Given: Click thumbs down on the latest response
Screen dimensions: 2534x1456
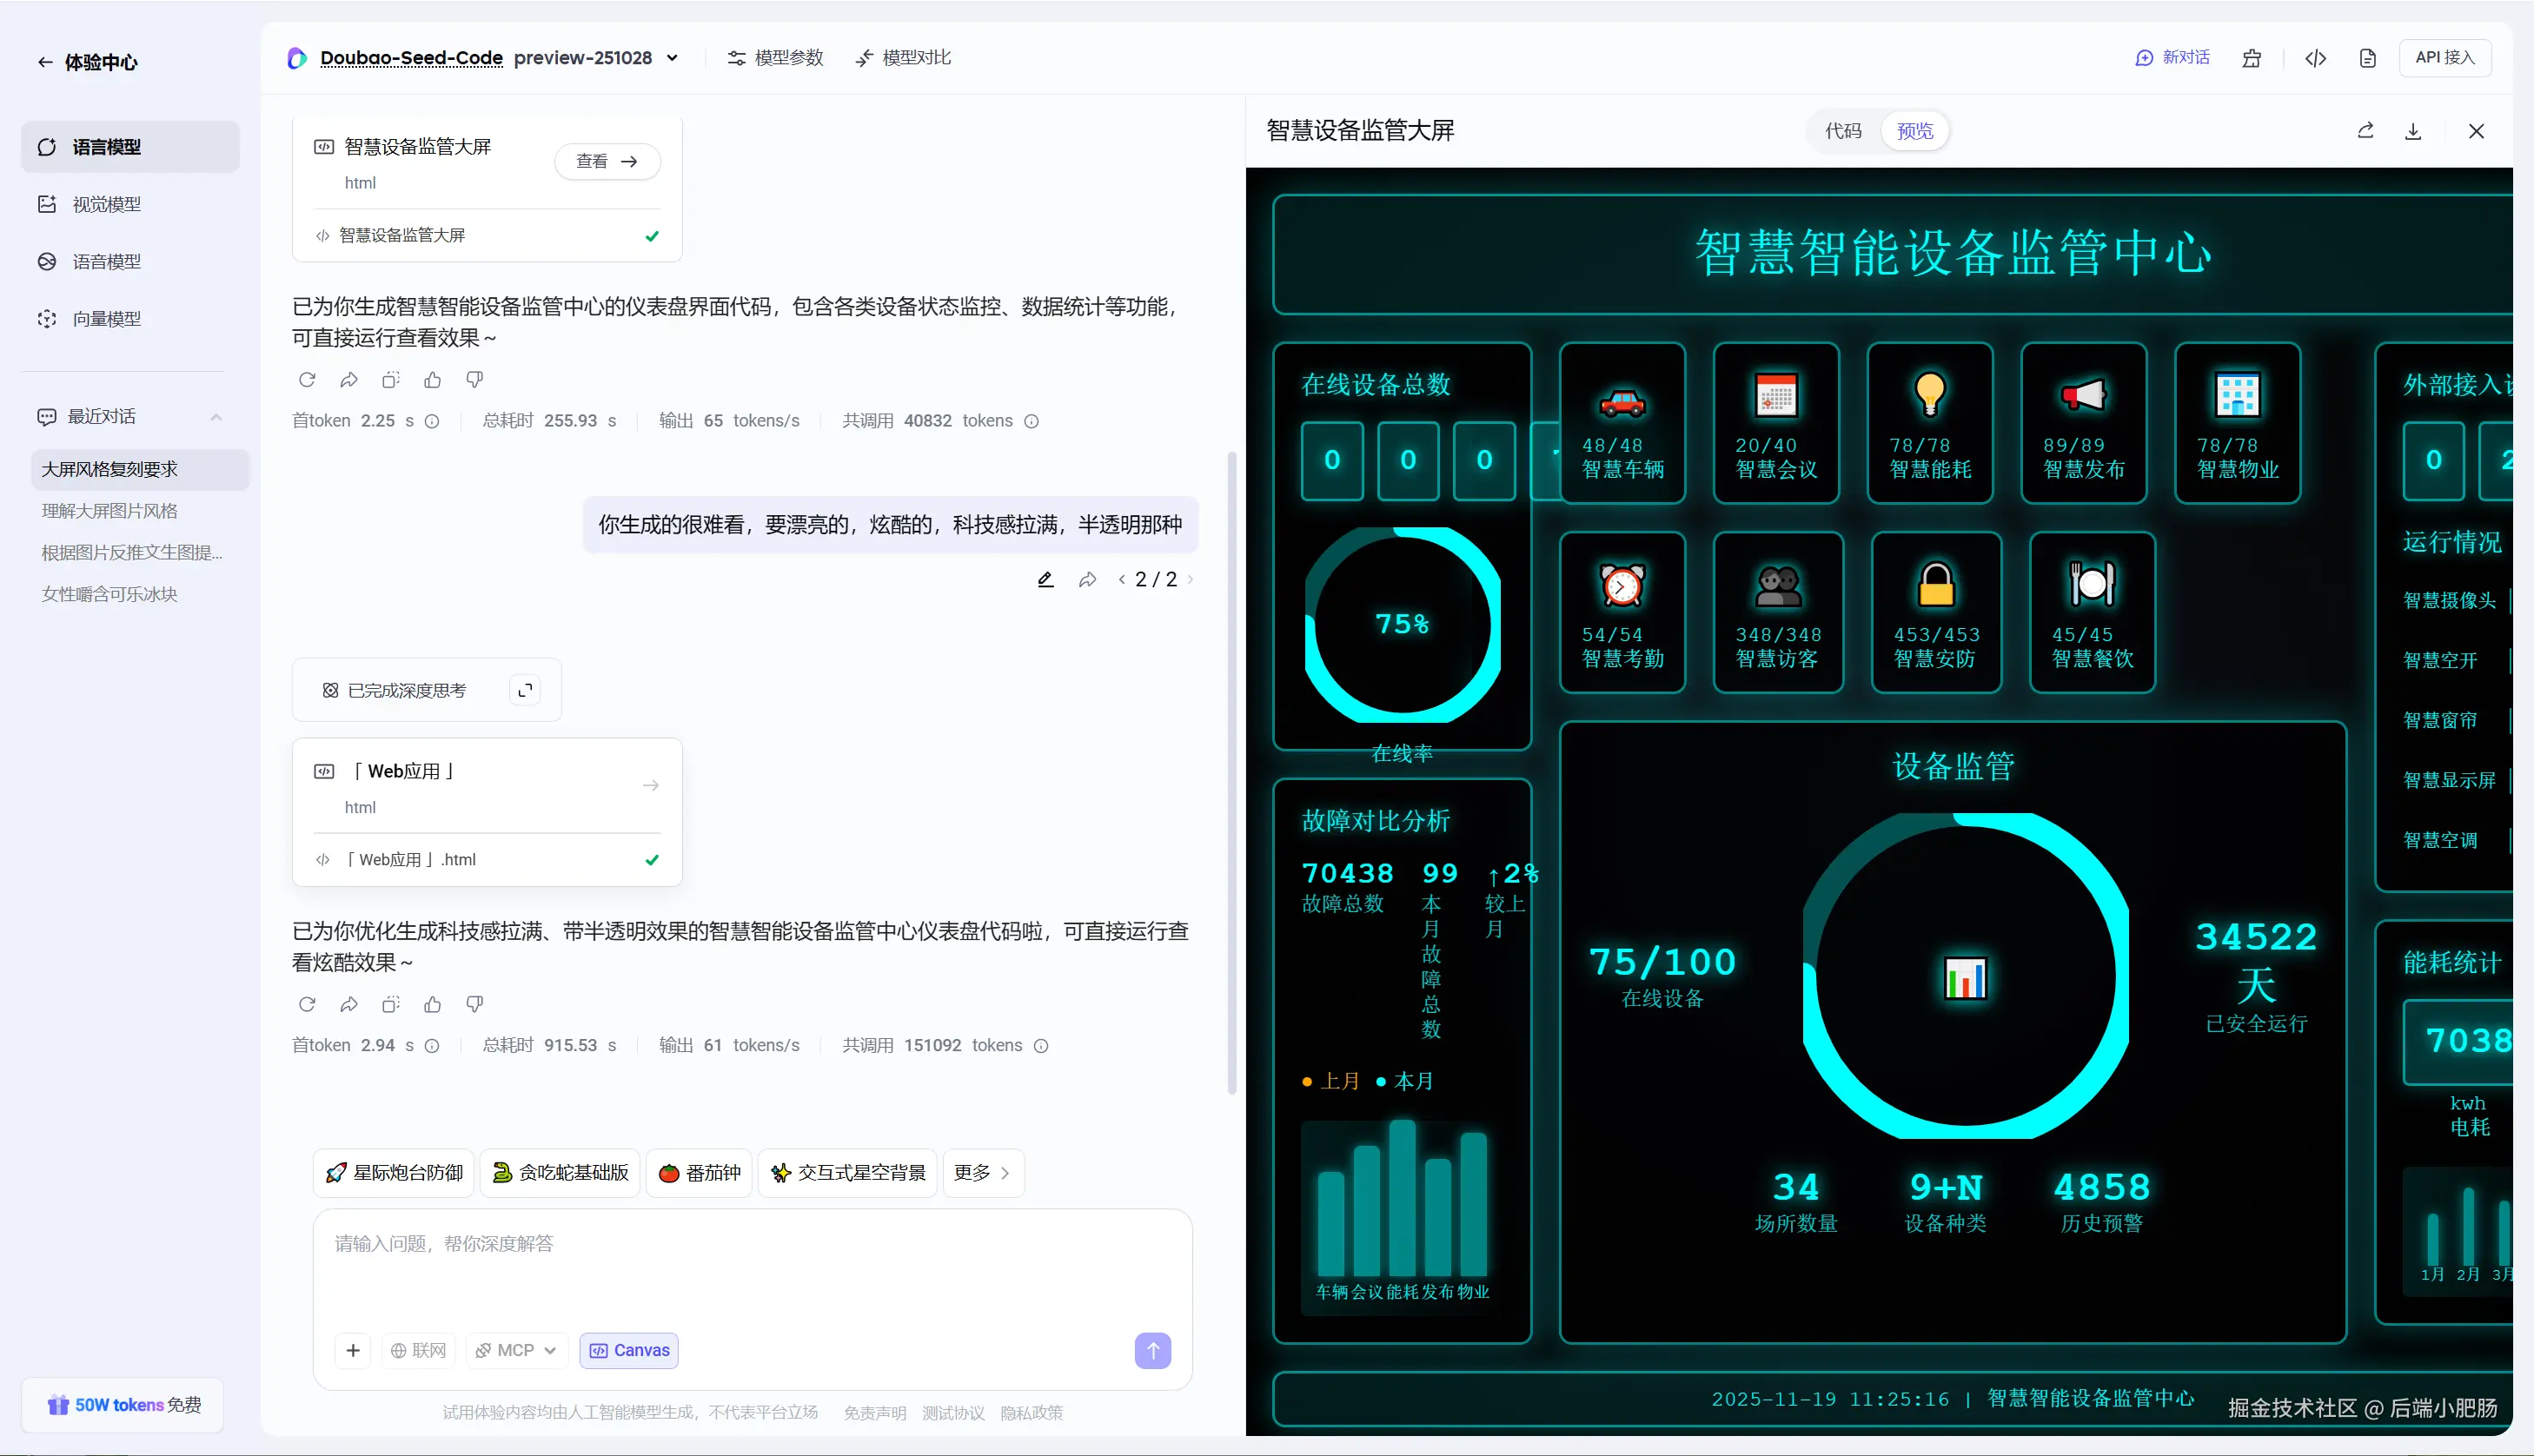Looking at the screenshot, I should pyautogui.click(x=475, y=1004).
